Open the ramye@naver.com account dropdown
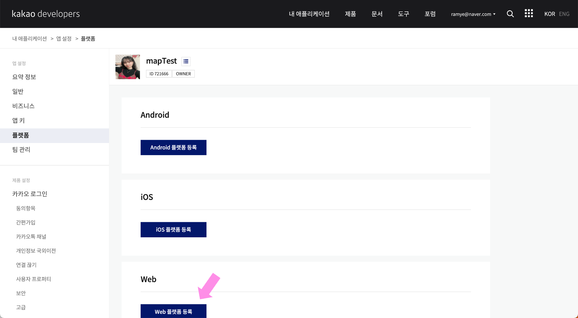Screen dimensions: 578x318 (473, 14)
